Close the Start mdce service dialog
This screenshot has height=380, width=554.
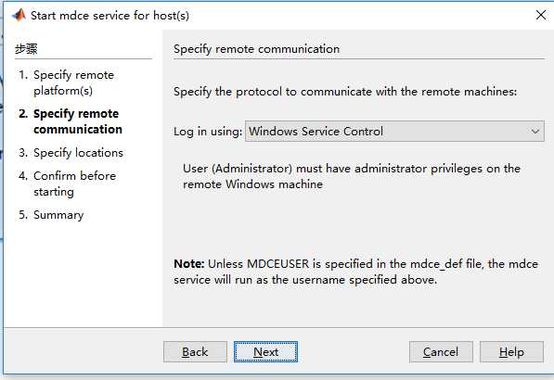click(541, 15)
